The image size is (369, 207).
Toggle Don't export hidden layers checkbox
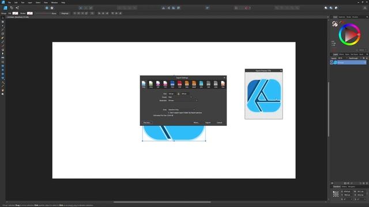(168, 113)
